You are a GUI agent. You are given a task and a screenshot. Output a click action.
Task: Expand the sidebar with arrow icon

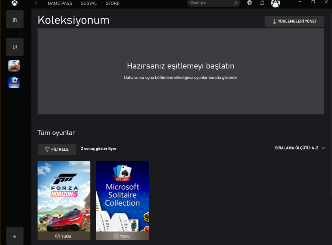(x=15, y=236)
